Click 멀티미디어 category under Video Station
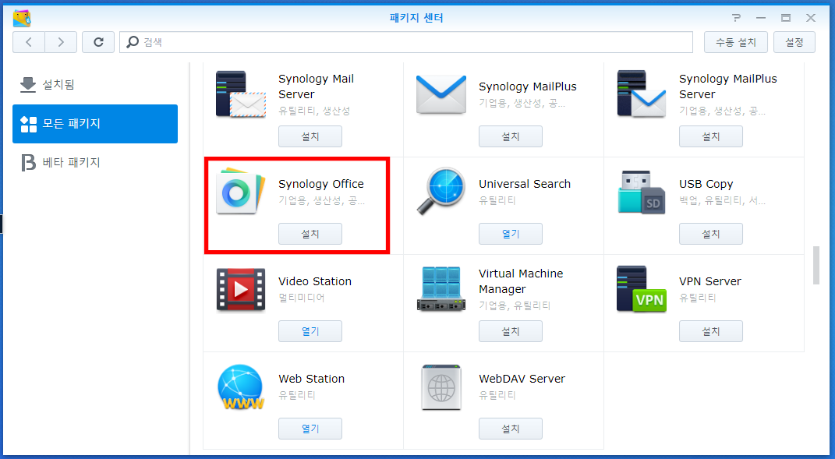 coord(302,298)
